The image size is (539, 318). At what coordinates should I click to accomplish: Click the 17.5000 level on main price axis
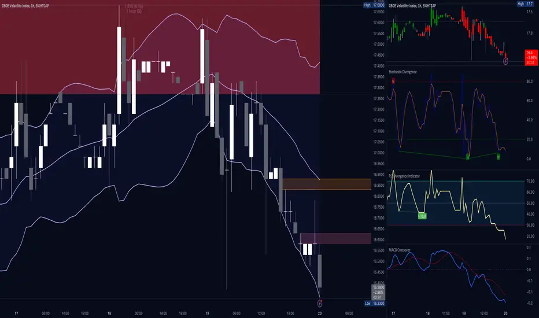(378, 45)
